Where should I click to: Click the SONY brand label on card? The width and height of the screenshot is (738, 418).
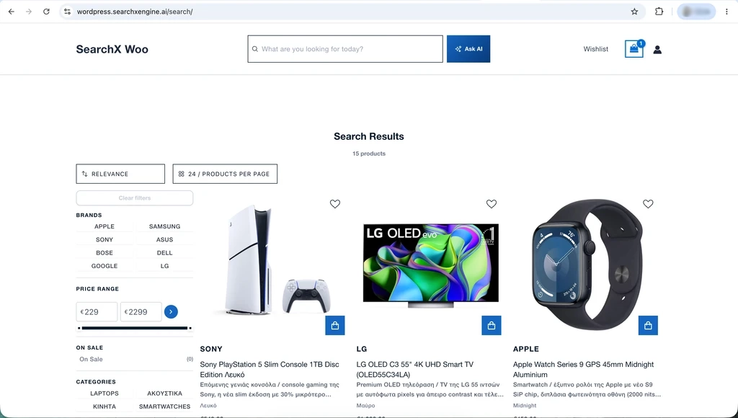(x=211, y=349)
